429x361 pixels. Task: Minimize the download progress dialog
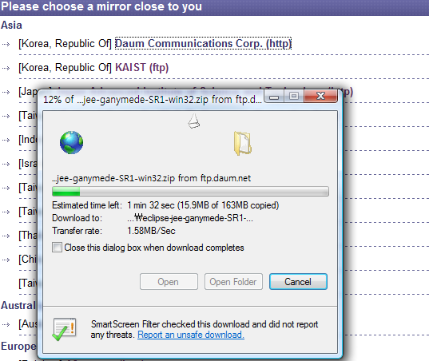coord(275,97)
